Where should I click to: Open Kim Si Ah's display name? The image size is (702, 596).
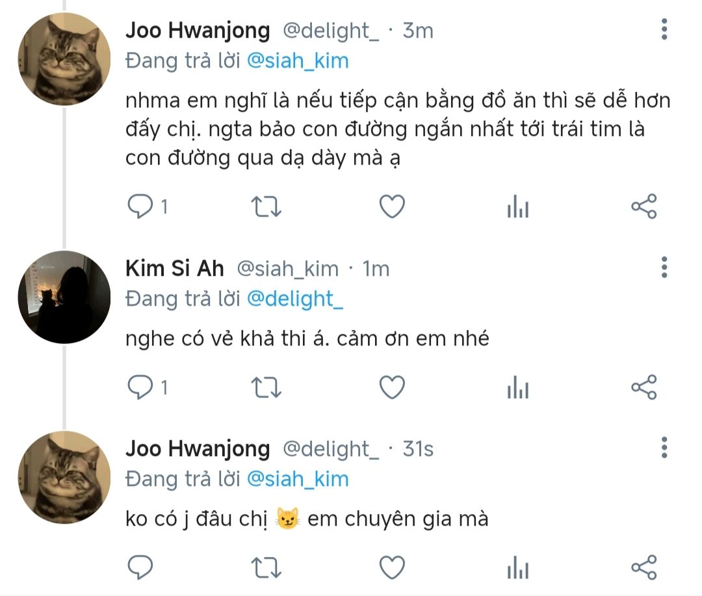click(x=174, y=268)
